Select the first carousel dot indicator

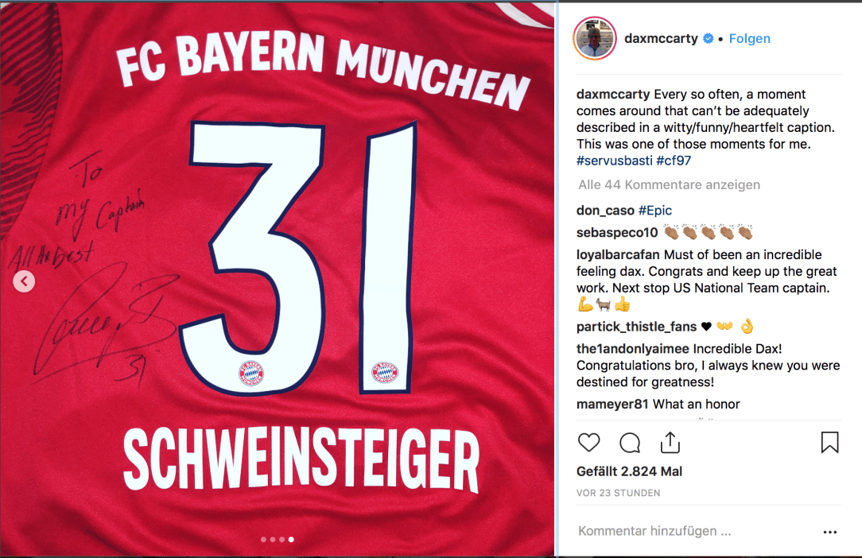coord(263,539)
